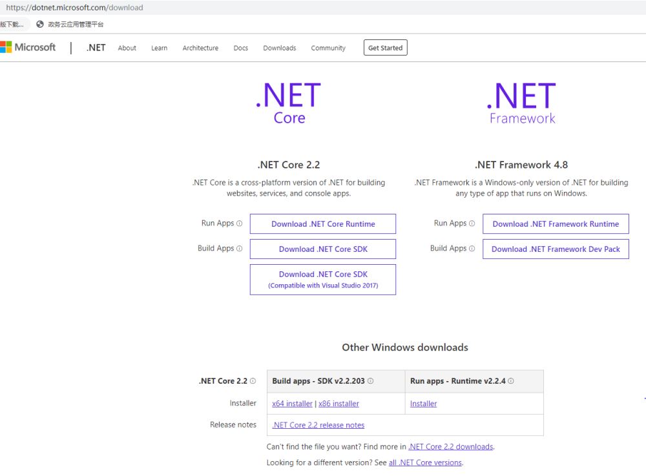
Task: Download .NET Core Runtime
Action: 323,224
